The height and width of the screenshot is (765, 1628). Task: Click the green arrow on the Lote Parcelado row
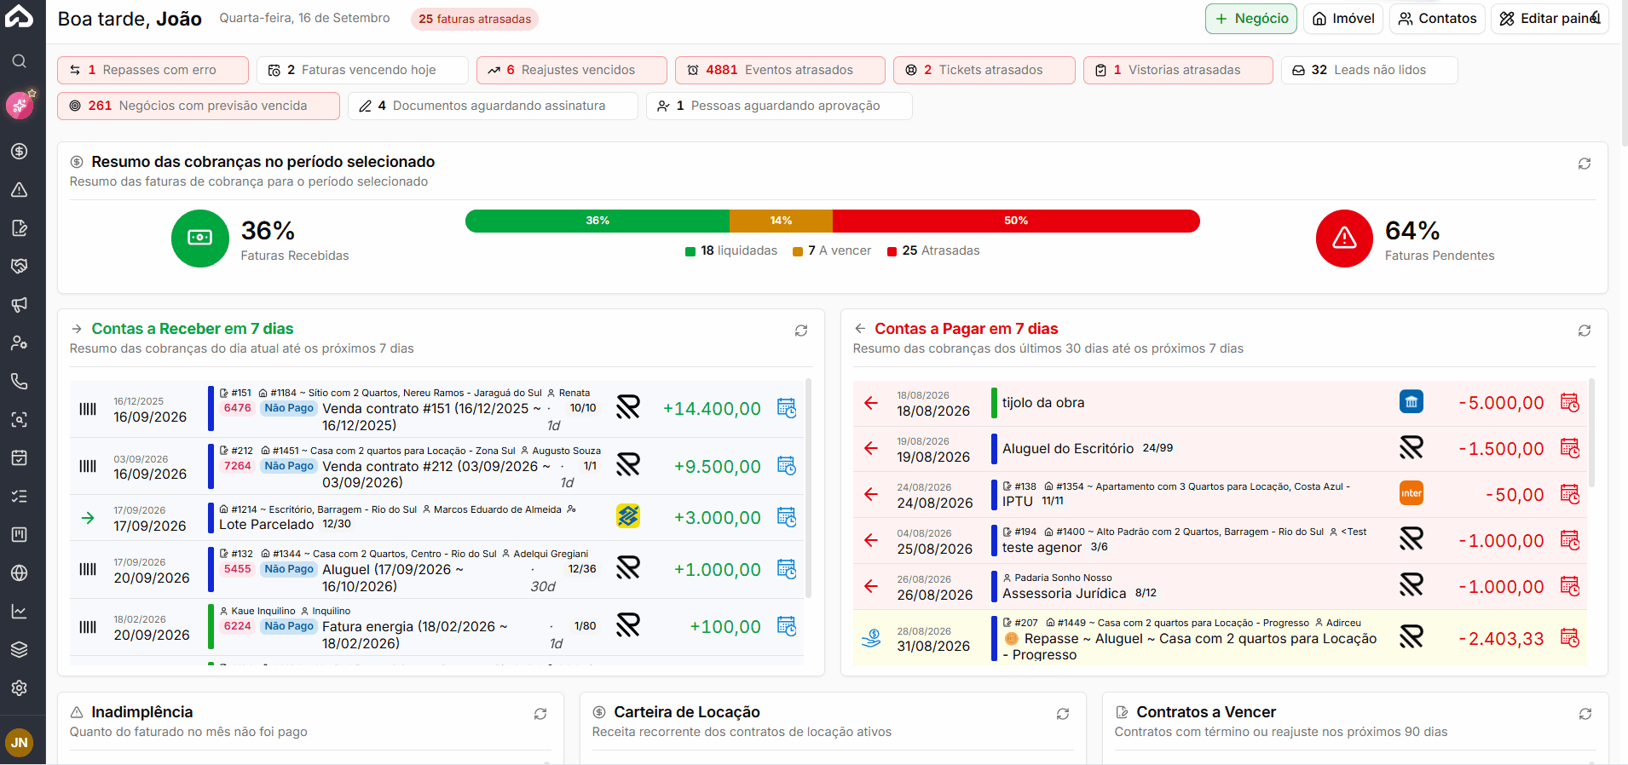pyautogui.click(x=88, y=517)
